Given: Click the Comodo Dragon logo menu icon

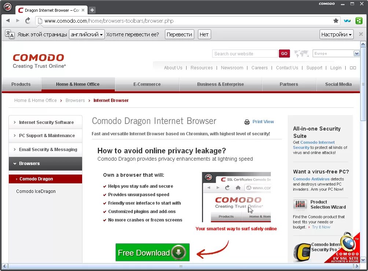Looking at the screenshot, I should 7,7.
